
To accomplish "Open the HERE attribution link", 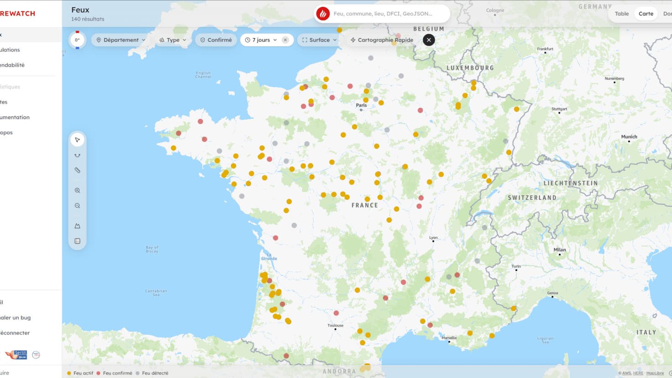I will point(638,373).
